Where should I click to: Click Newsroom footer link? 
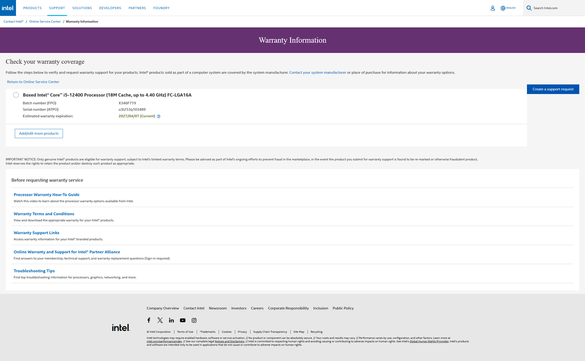[218, 308]
